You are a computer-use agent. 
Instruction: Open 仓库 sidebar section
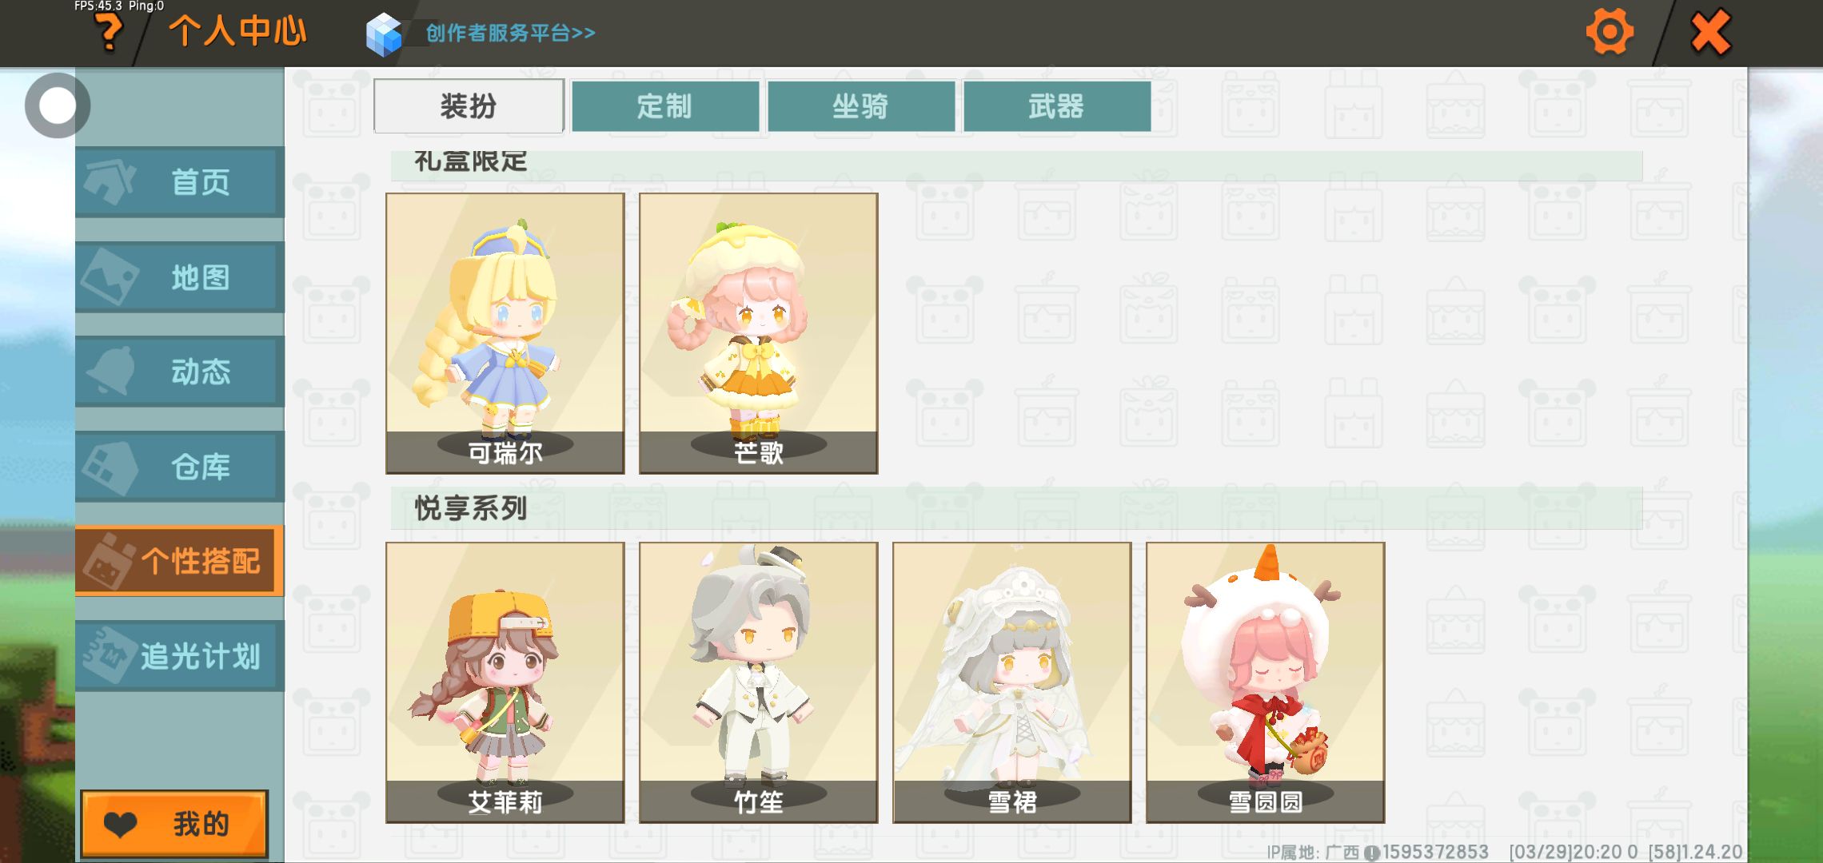pos(180,467)
